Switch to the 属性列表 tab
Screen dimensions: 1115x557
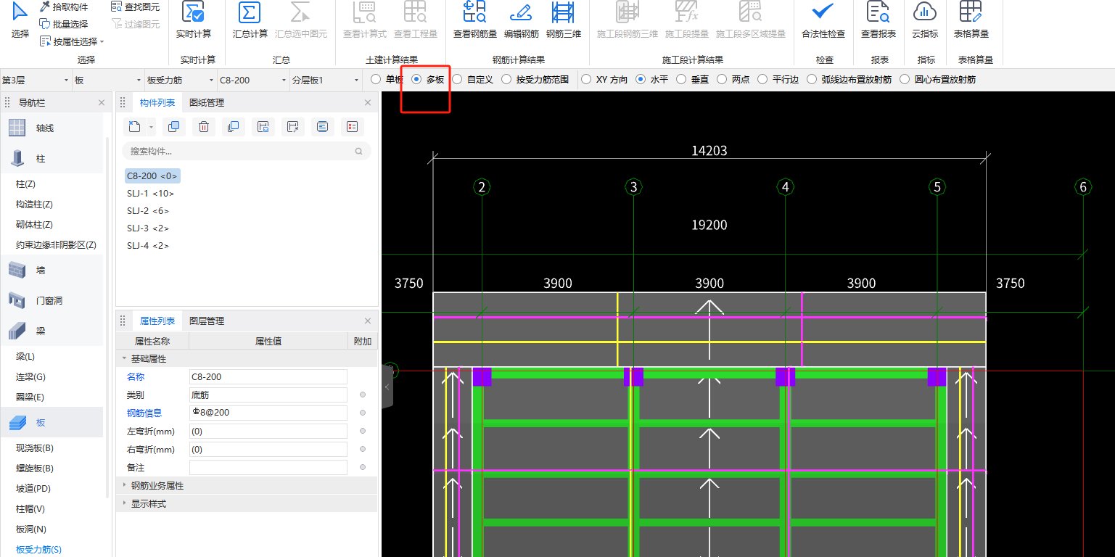click(157, 321)
